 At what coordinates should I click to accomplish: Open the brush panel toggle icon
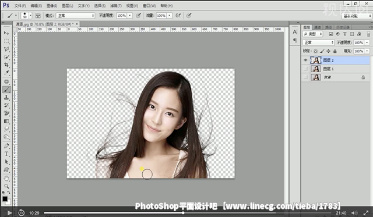(38, 16)
